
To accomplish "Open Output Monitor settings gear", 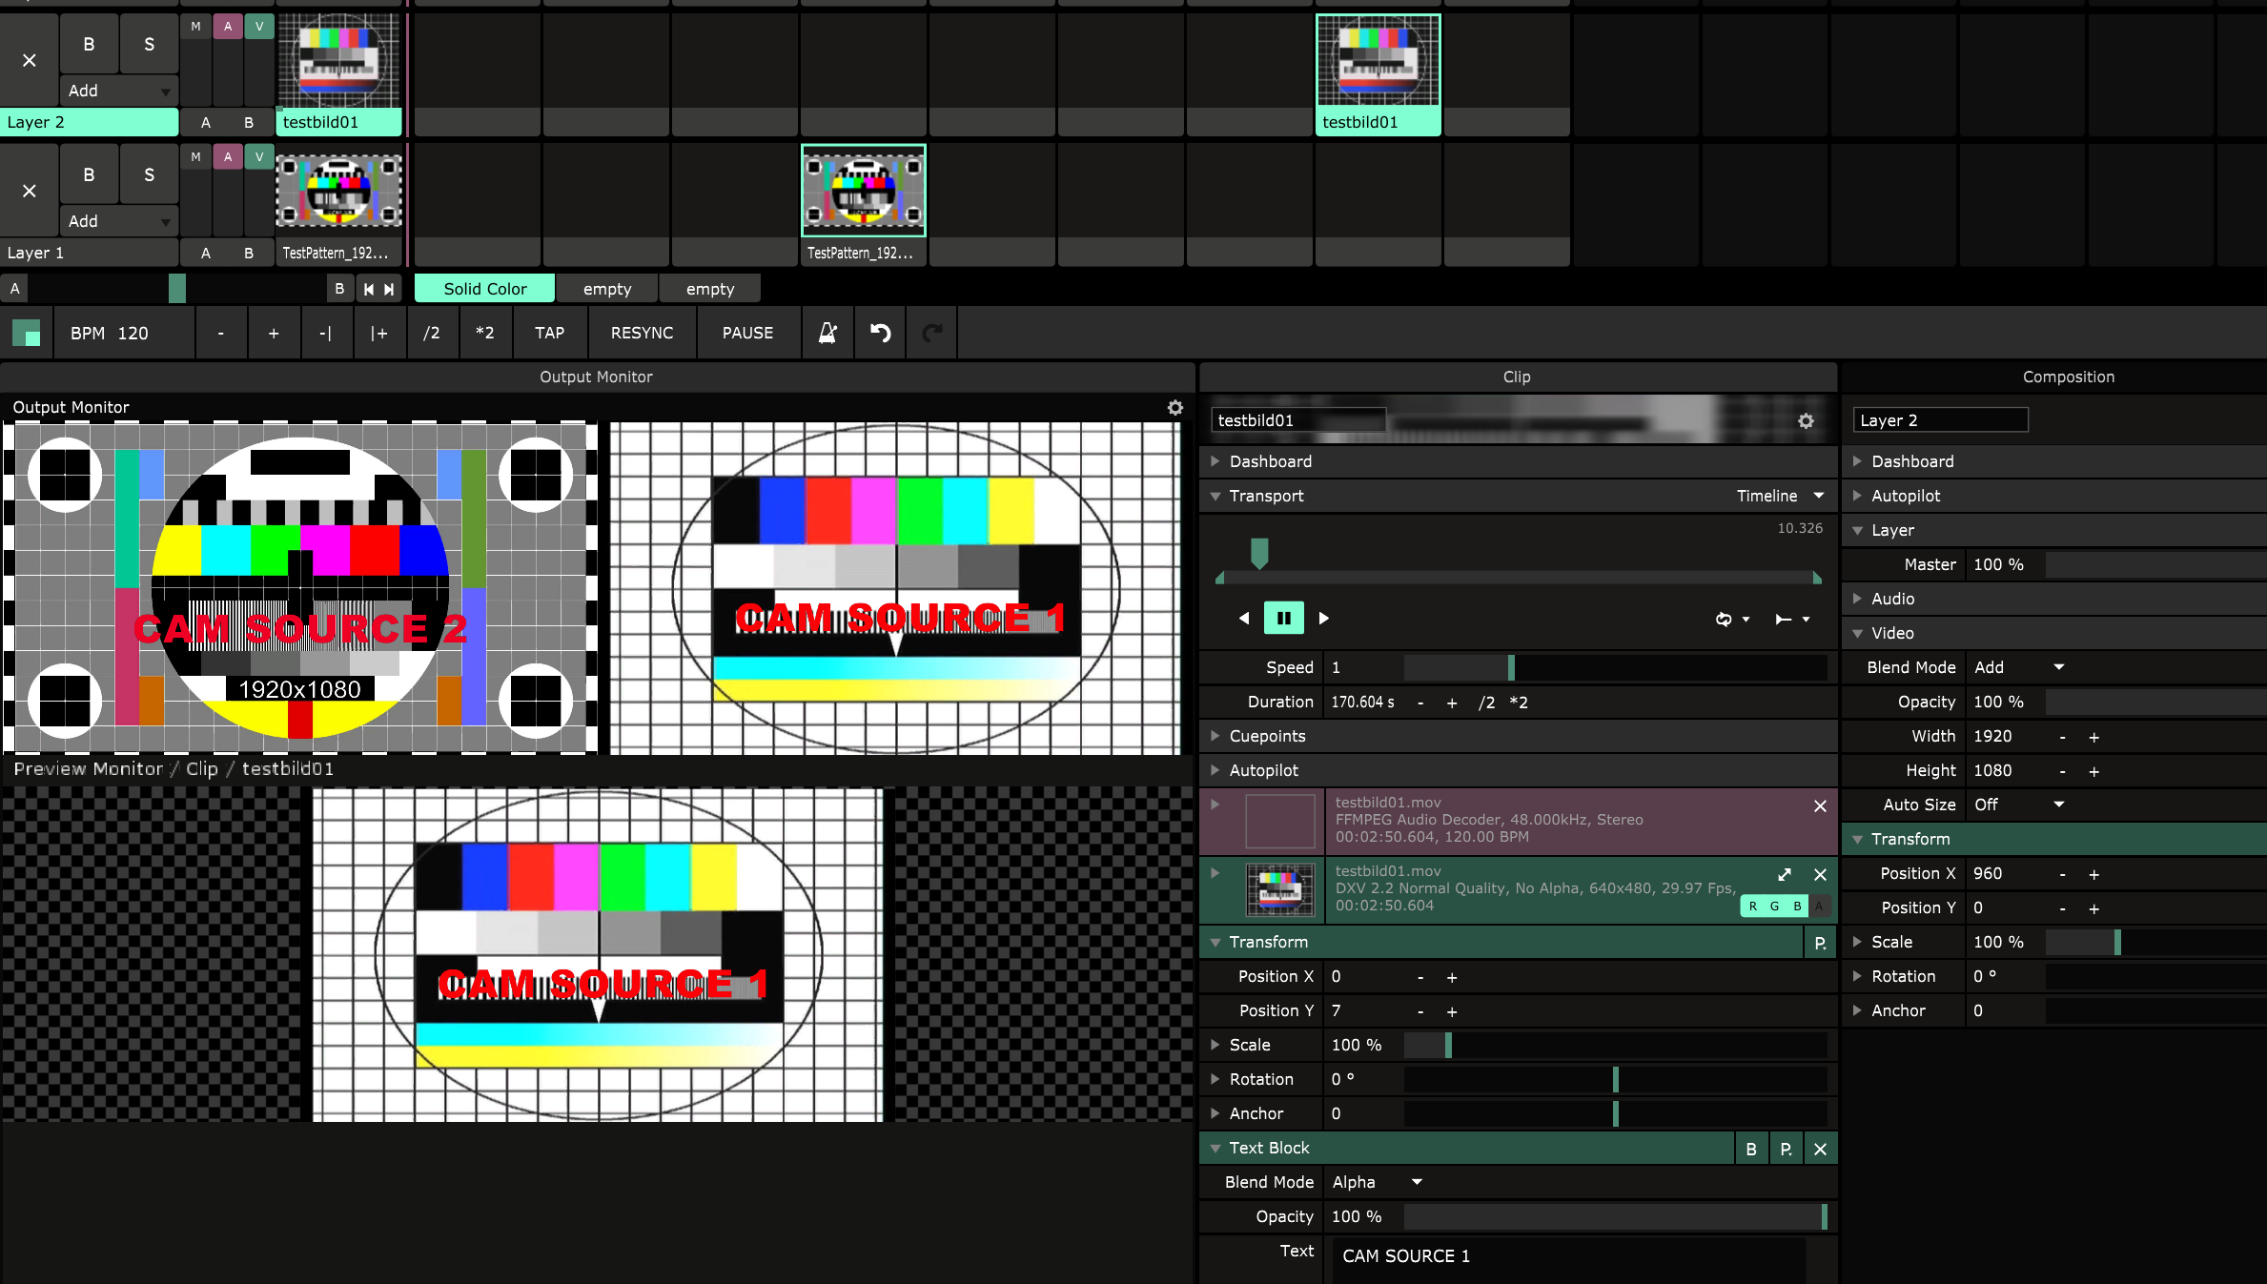I will pyautogui.click(x=1174, y=407).
